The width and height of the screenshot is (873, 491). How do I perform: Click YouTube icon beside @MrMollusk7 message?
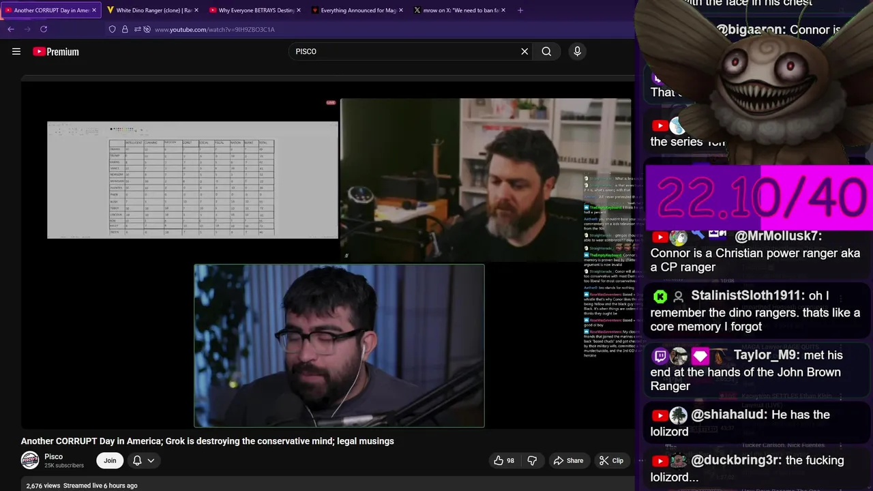coord(660,237)
